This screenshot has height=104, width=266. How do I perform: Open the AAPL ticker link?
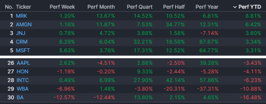click(23, 63)
